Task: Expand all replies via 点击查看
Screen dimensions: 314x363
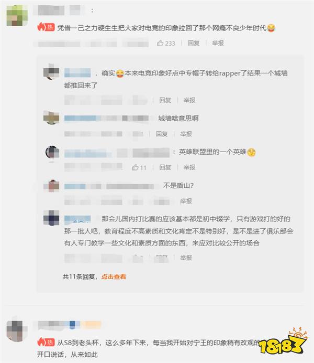Action: [x=114, y=276]
